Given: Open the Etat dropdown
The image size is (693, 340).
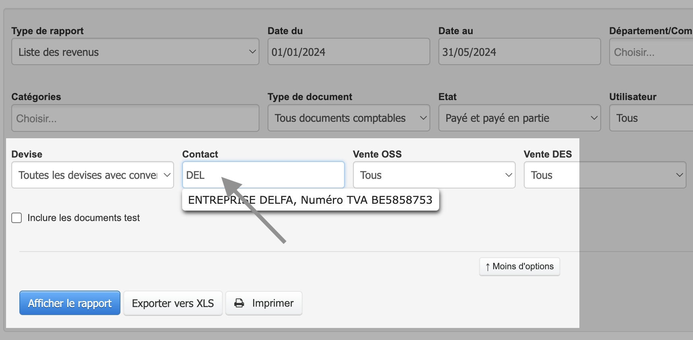Looking at the screenshot, I should [x=519, y=118].
